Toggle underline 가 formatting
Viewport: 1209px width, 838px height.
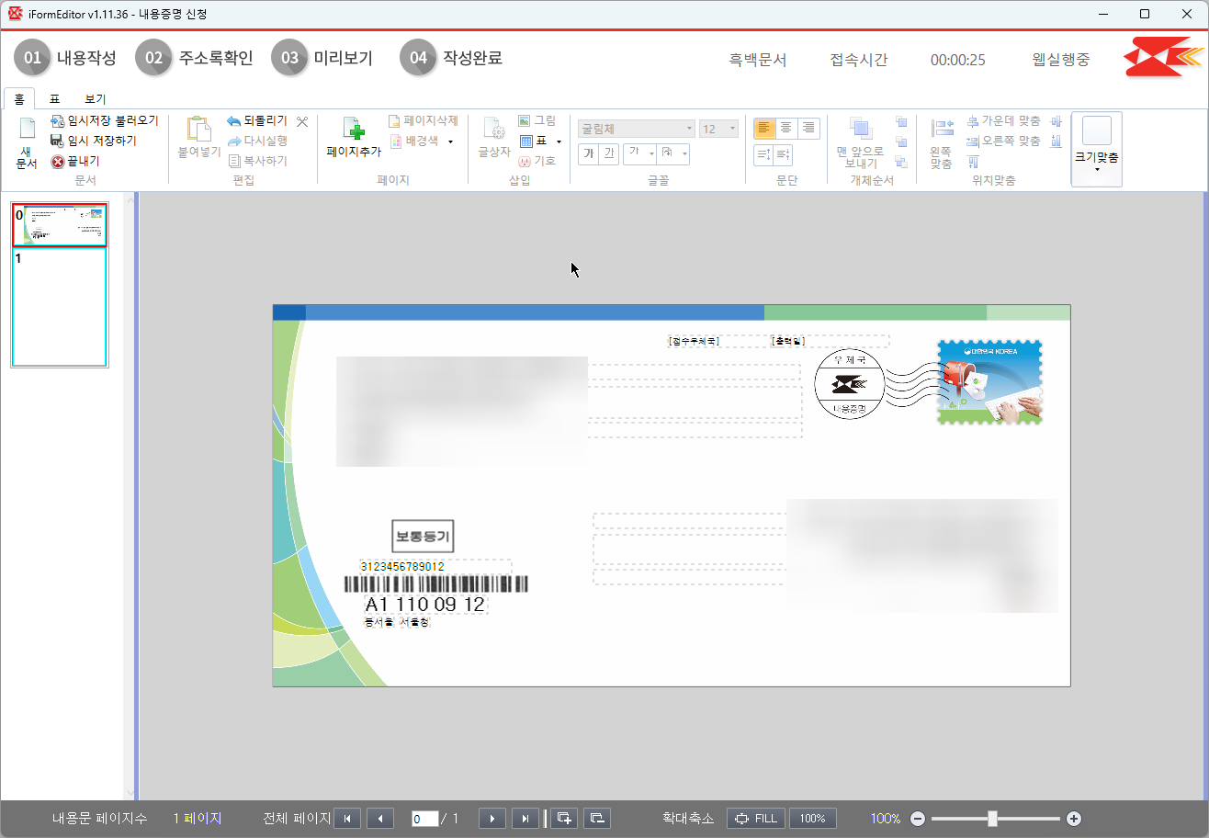click(608, 154)
